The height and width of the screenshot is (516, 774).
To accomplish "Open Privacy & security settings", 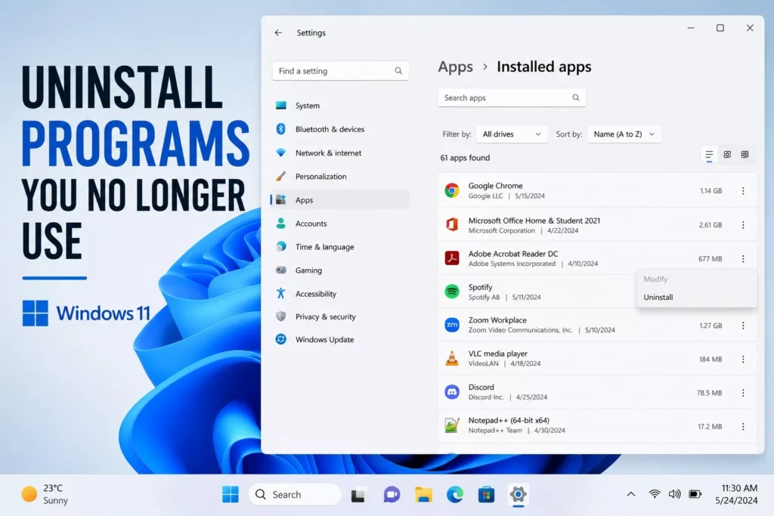I will (340, 317).
